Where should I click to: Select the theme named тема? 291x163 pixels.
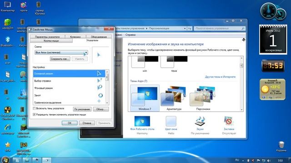click(174, 64)
